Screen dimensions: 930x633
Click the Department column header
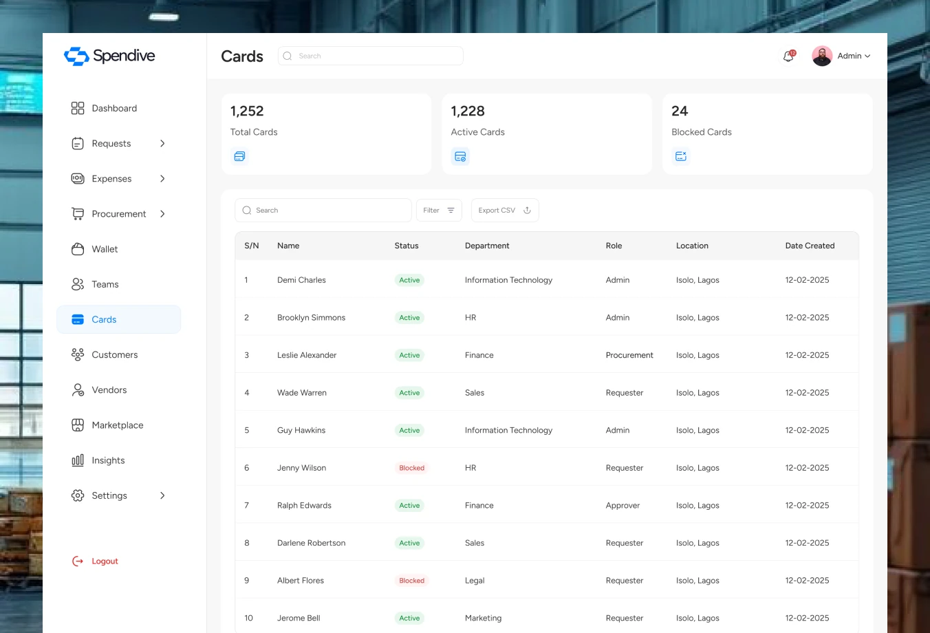(487, 246)
